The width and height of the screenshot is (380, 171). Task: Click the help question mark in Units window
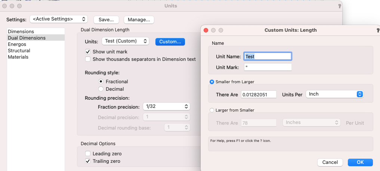(339, 6)
